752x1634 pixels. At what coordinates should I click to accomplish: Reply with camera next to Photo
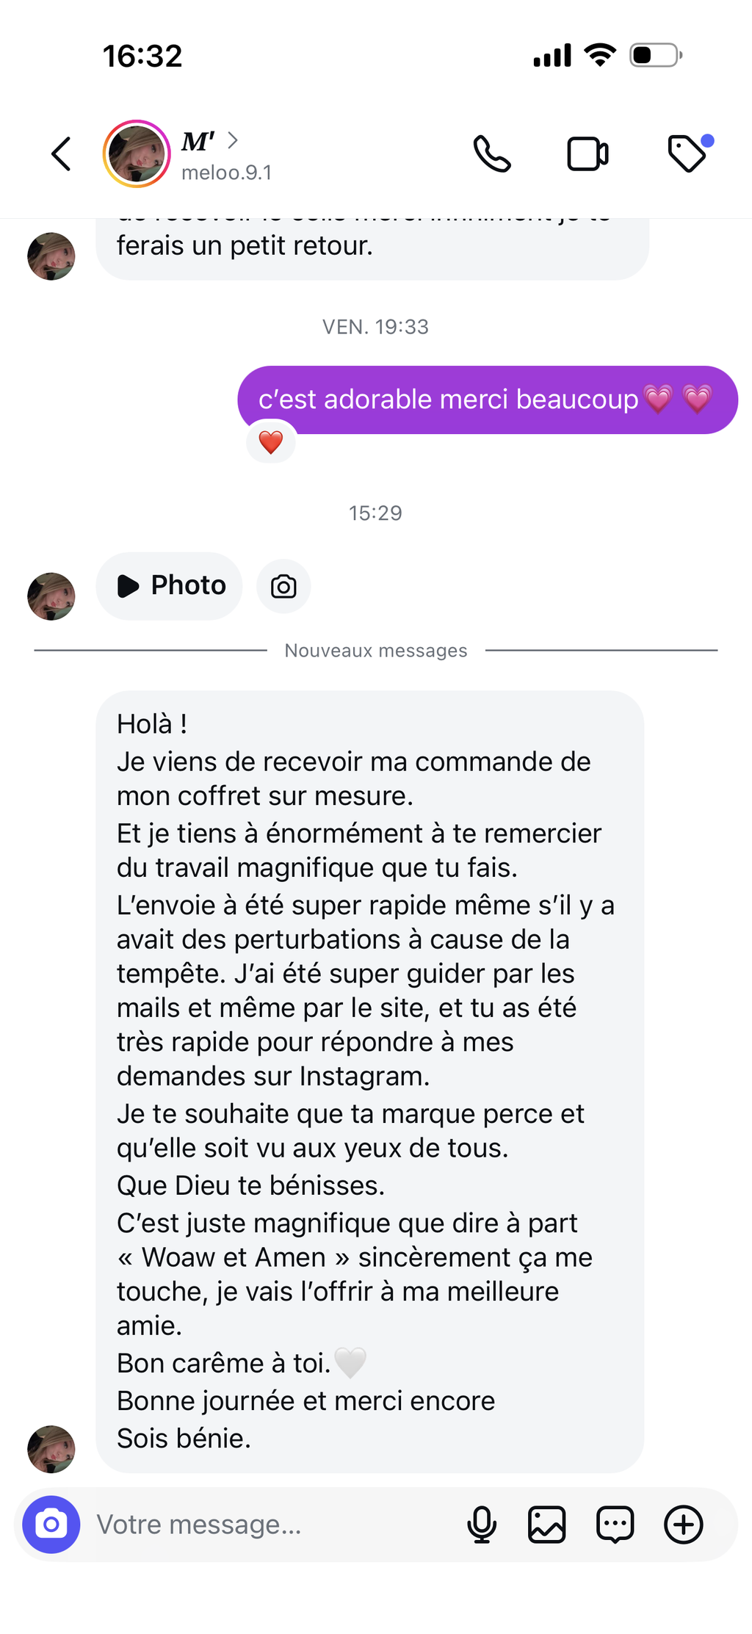pyautogui.click(x=283, y=586)
